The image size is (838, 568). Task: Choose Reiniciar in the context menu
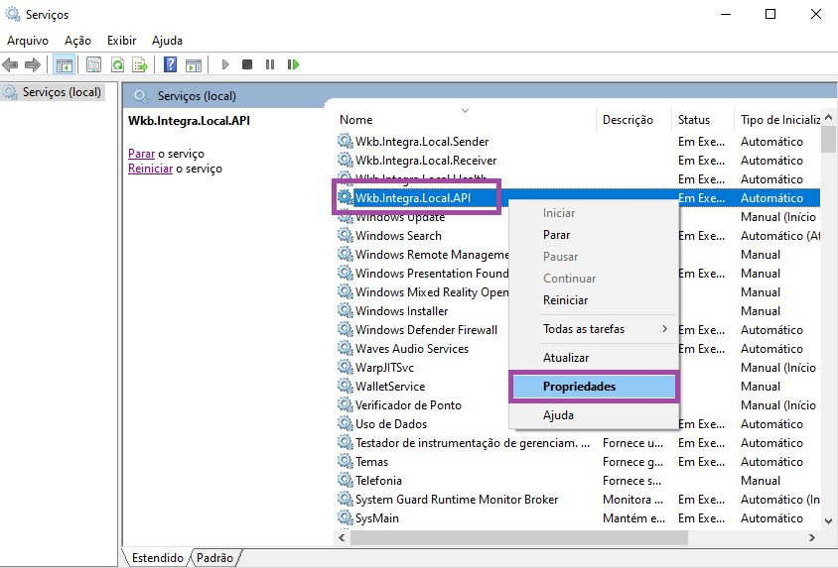tap(594, 300)
